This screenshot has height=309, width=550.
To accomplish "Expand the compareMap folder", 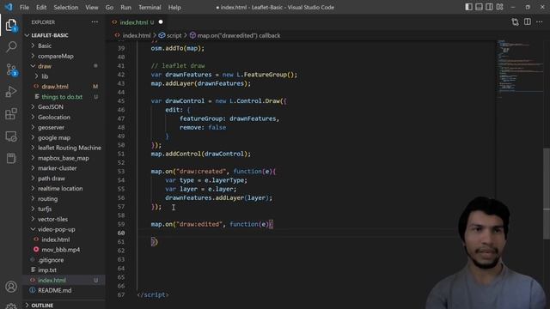I will tap(56, 56).
